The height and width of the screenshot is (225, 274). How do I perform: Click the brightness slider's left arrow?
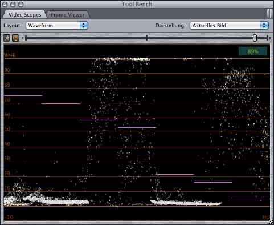coord(23,38)
